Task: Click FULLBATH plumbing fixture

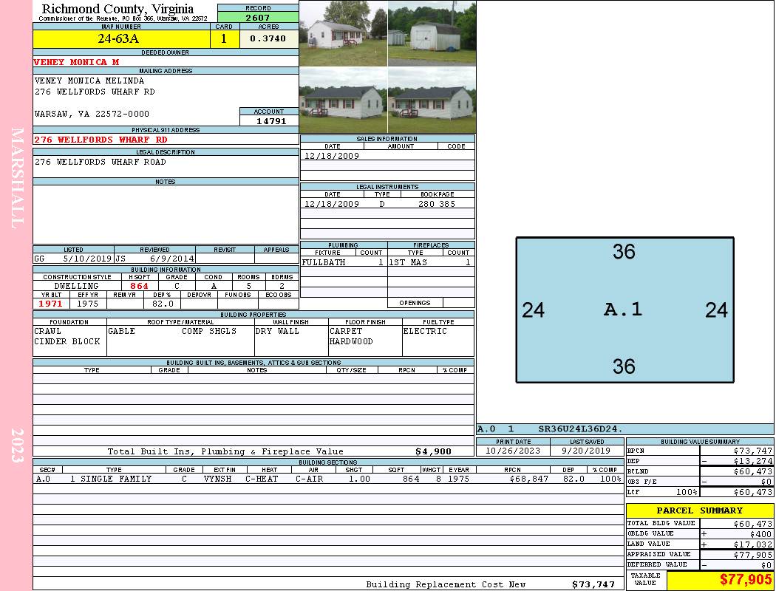Action: point(324,262)
